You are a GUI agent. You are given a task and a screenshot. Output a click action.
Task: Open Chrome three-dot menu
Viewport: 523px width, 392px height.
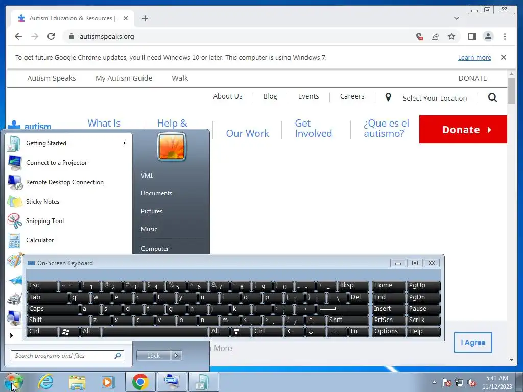pyautogui.click(x=505, y=36)
